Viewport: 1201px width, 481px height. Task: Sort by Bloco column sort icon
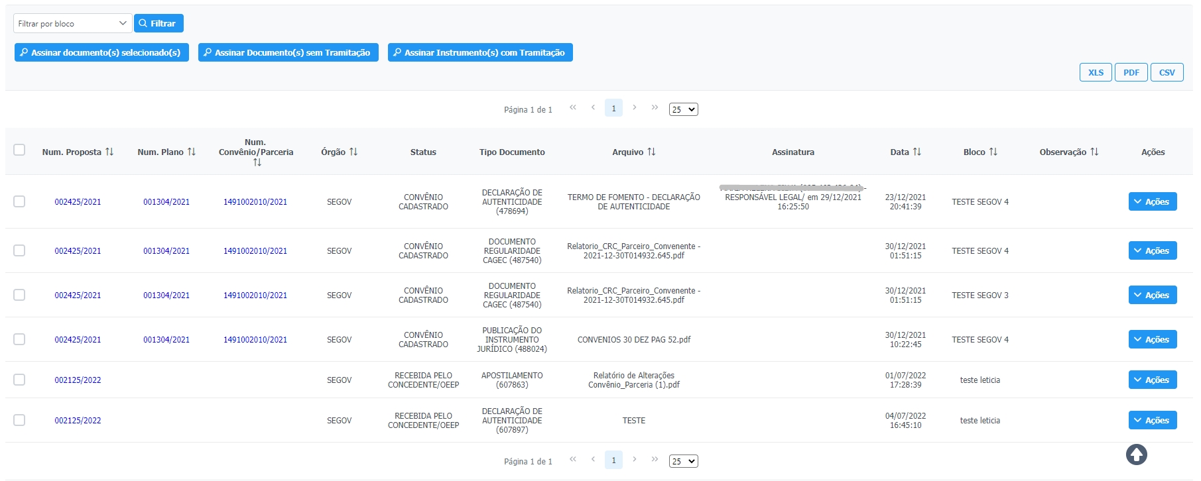(x=993, y=152)
